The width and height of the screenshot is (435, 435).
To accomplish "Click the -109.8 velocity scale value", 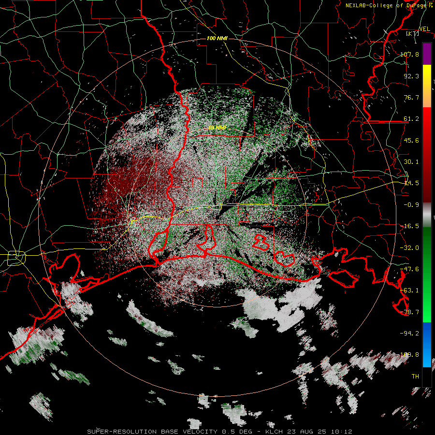I will click(x=408, y=355).
